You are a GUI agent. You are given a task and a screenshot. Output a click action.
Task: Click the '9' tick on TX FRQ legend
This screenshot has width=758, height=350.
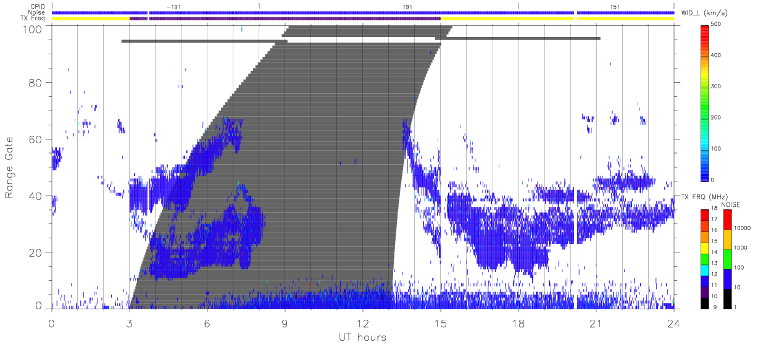pyautogui.click(x=715, y=307)
